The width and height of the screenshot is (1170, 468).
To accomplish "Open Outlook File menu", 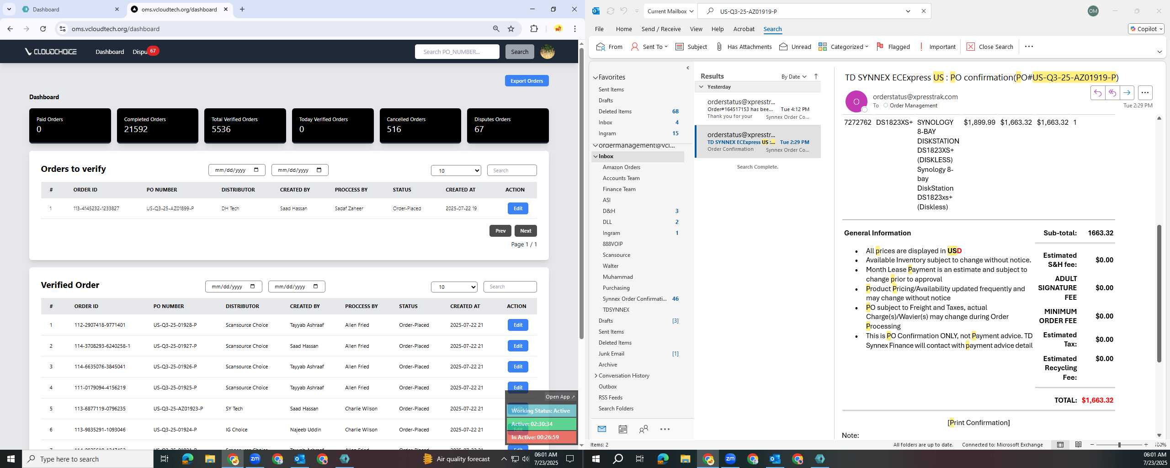I will tap(599, 29).
